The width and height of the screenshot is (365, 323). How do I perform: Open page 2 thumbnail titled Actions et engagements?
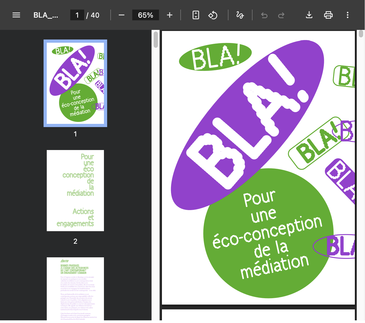coord(75,191)
